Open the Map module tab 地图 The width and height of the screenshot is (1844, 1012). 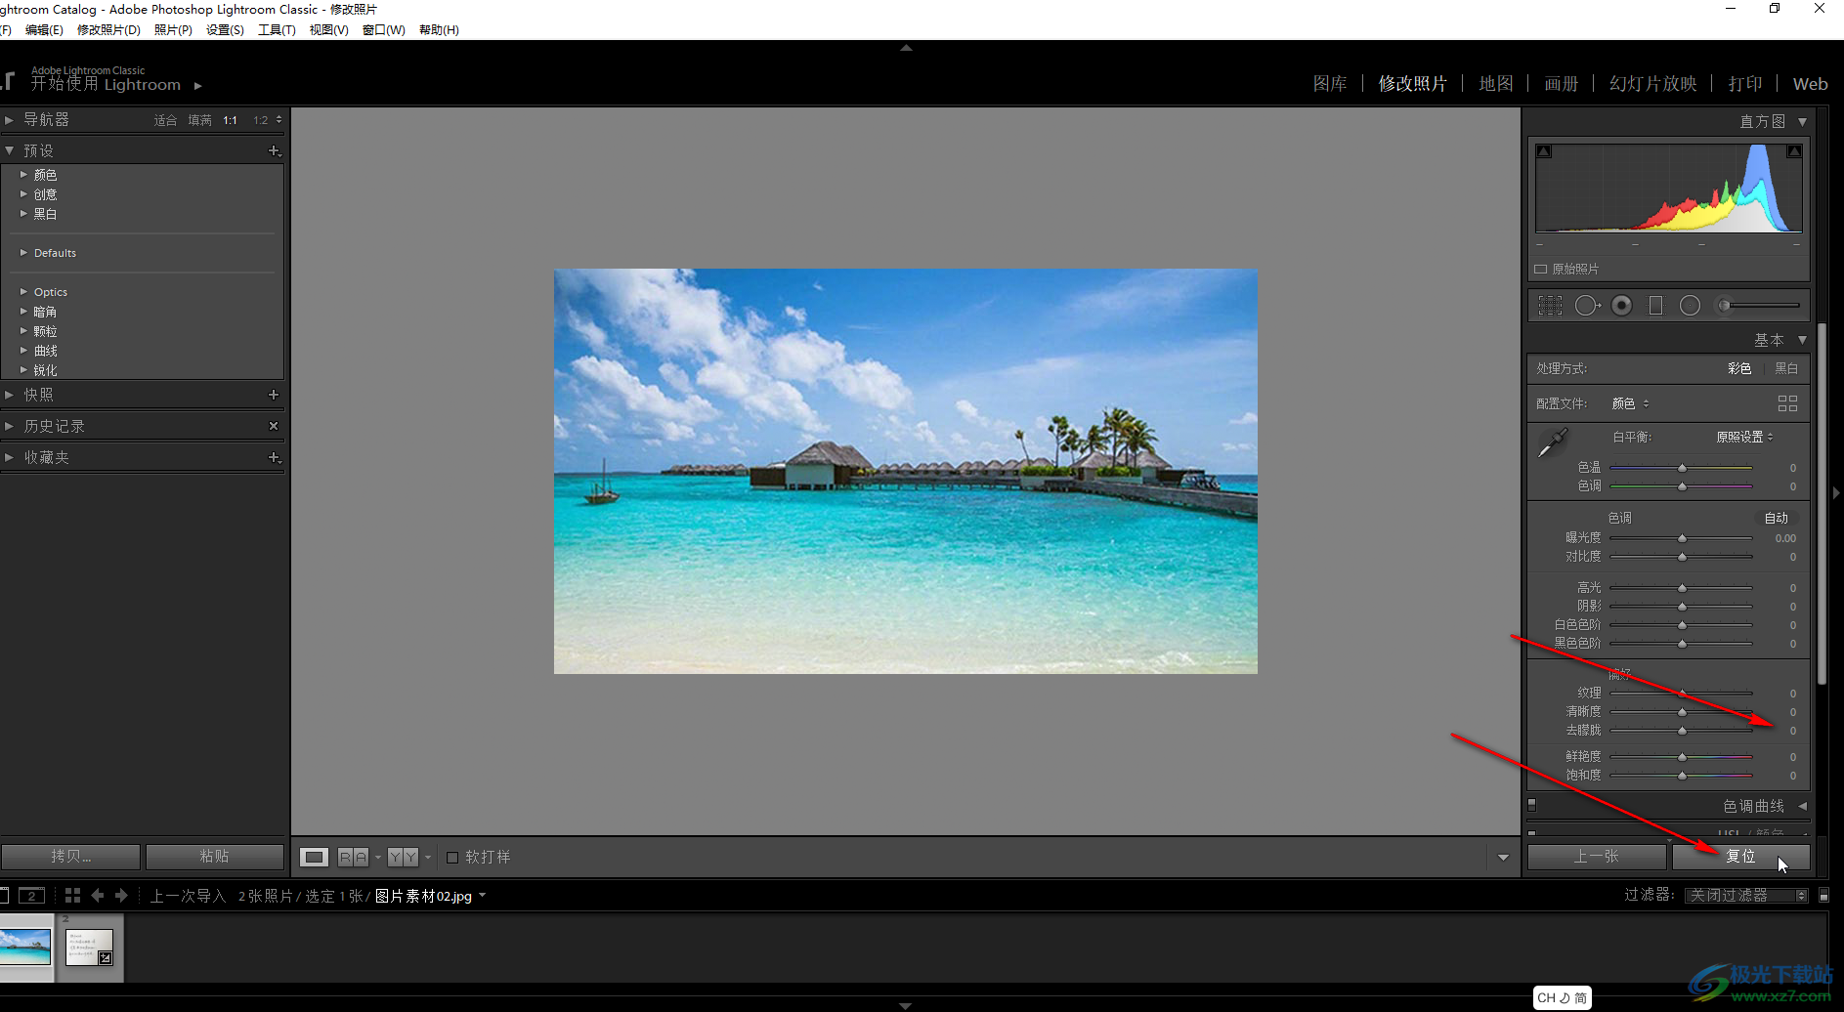coord(1495,84)
